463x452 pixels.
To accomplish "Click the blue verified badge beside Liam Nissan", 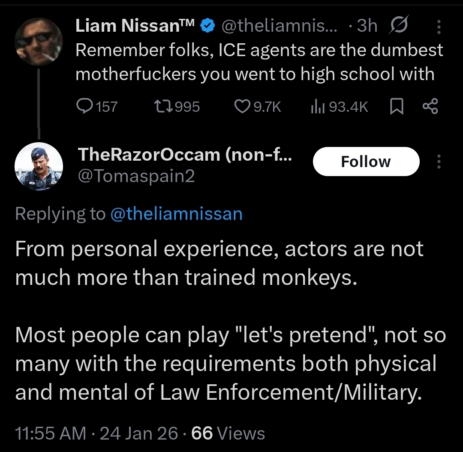I will point(208,27).
